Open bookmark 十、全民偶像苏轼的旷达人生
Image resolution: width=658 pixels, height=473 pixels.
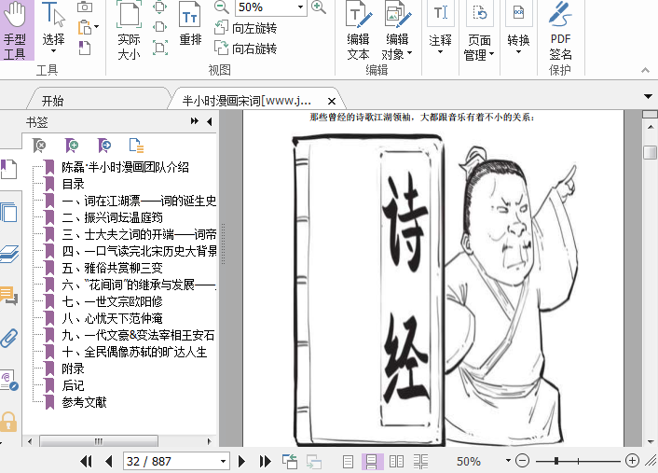[134, 352]
